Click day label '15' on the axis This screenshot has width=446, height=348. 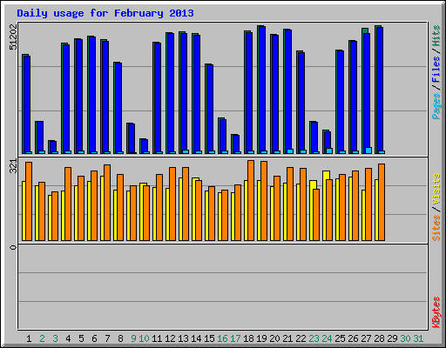[x=209, y=338]
